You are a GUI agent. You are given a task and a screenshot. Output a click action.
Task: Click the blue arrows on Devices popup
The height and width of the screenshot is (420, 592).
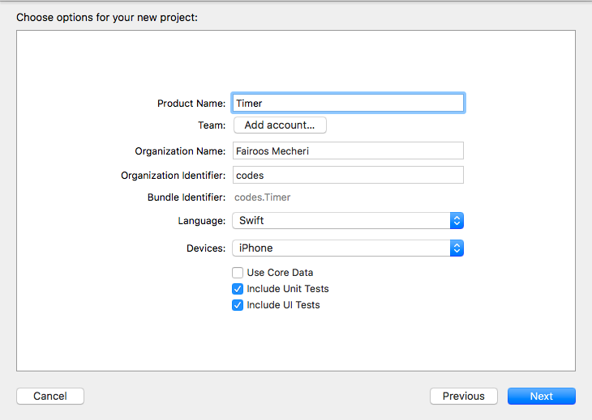[457, 248]
